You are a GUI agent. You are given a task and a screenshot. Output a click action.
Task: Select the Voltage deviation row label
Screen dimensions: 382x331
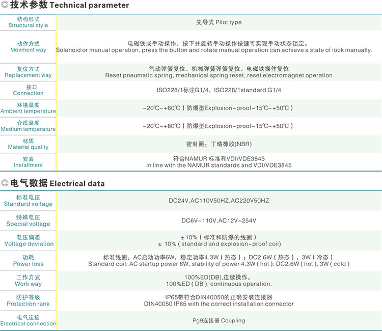28,240
